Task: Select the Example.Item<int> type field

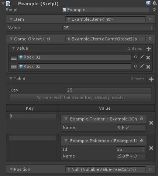Action: coord(106,19)
